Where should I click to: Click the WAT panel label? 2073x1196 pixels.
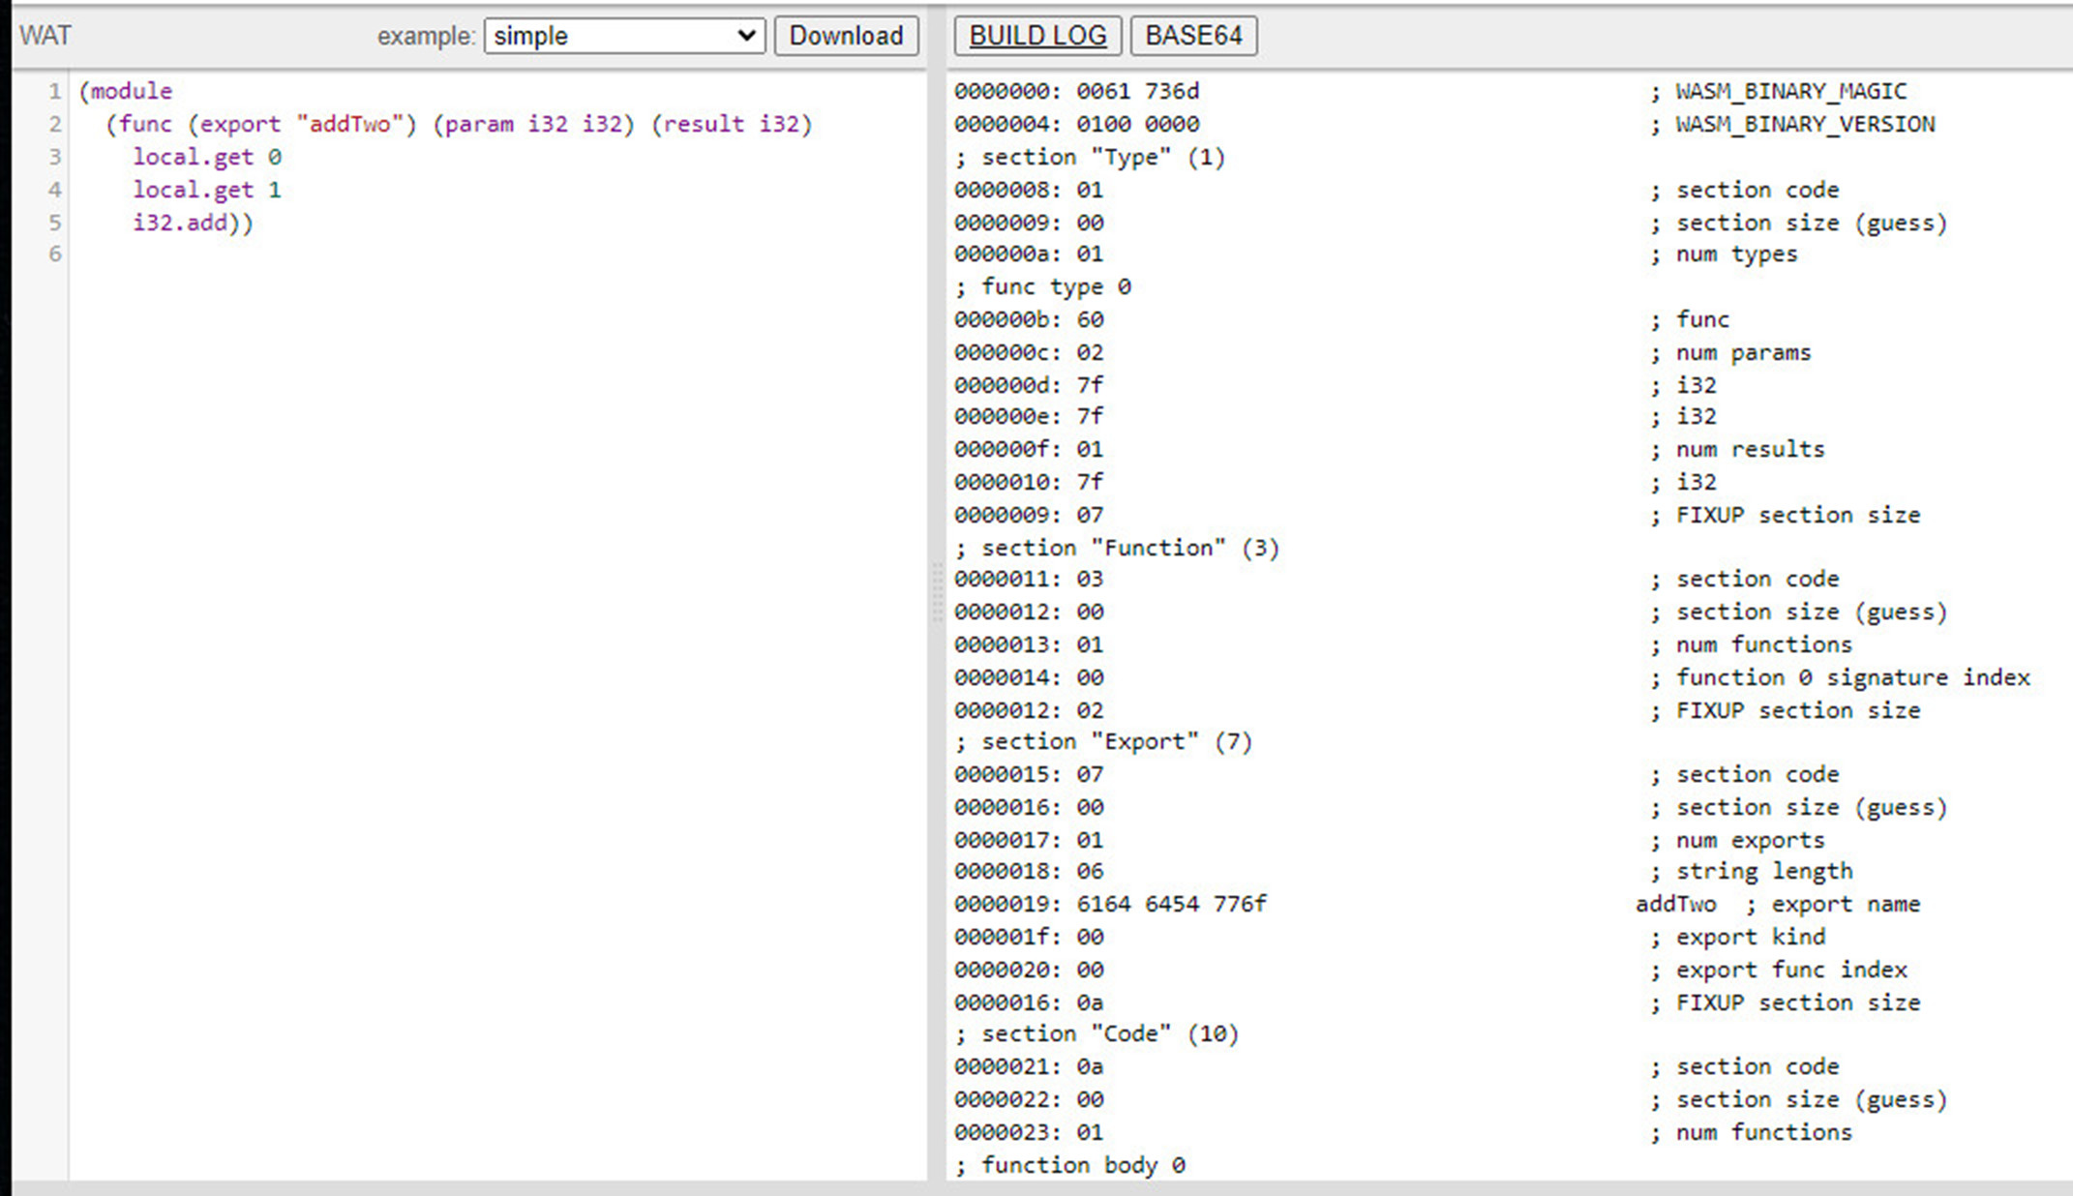click(45, 36)
